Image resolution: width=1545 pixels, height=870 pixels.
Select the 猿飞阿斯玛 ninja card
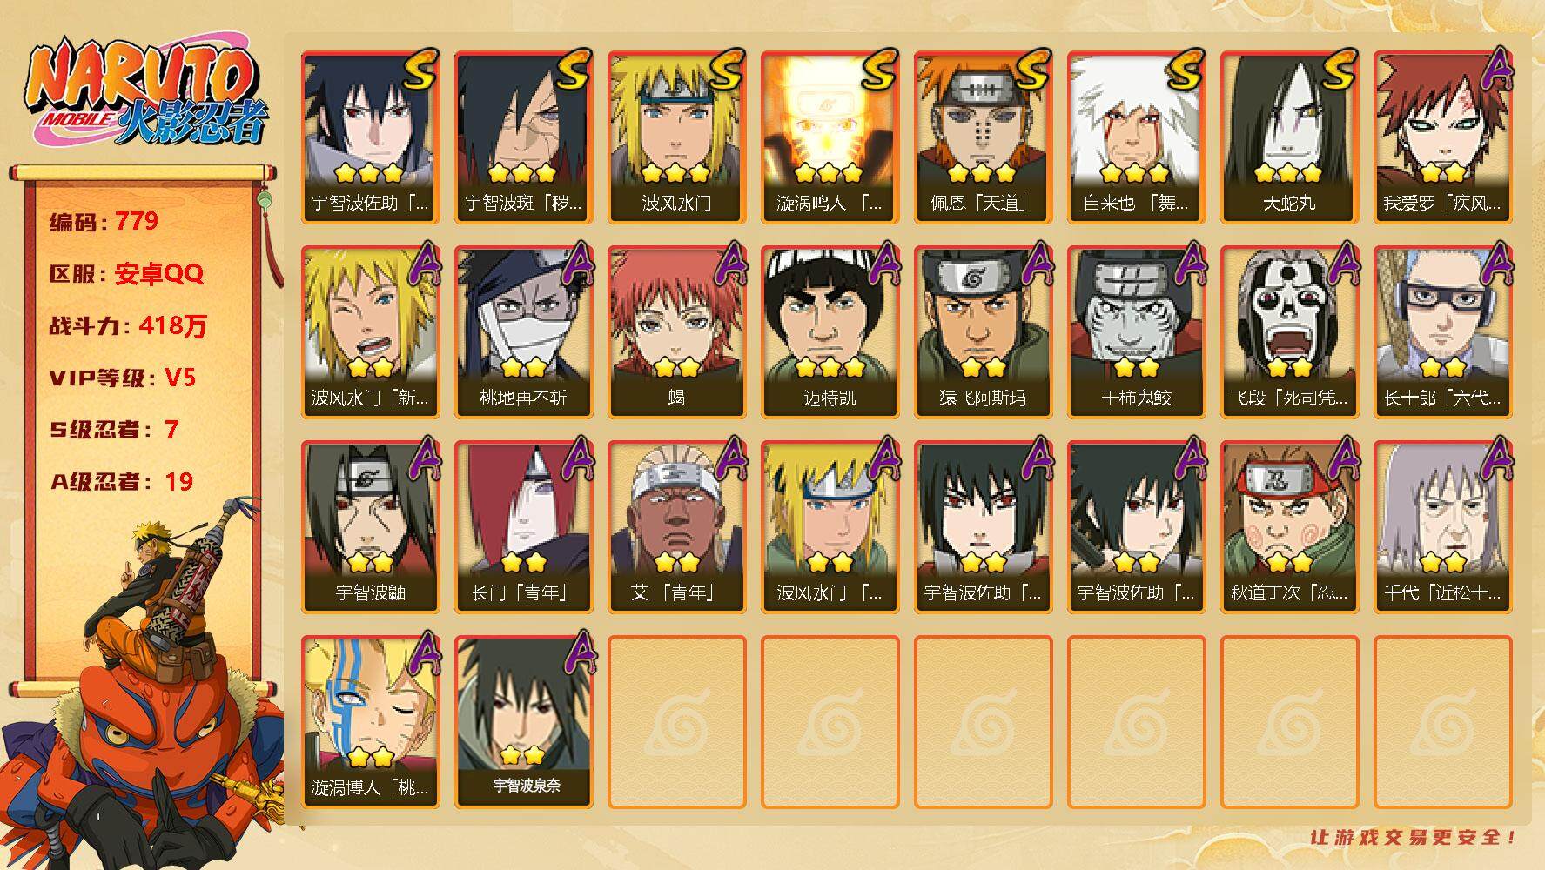pyautogui.click(x=983, y=332)
